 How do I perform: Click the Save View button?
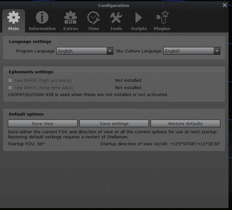click(43, 123)
